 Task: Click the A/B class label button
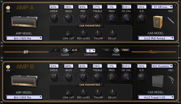(x=75, y=50)
